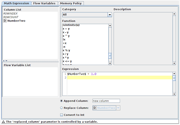Select the Replace Column radio button
The image size is (180, 125).
(61, 108)
